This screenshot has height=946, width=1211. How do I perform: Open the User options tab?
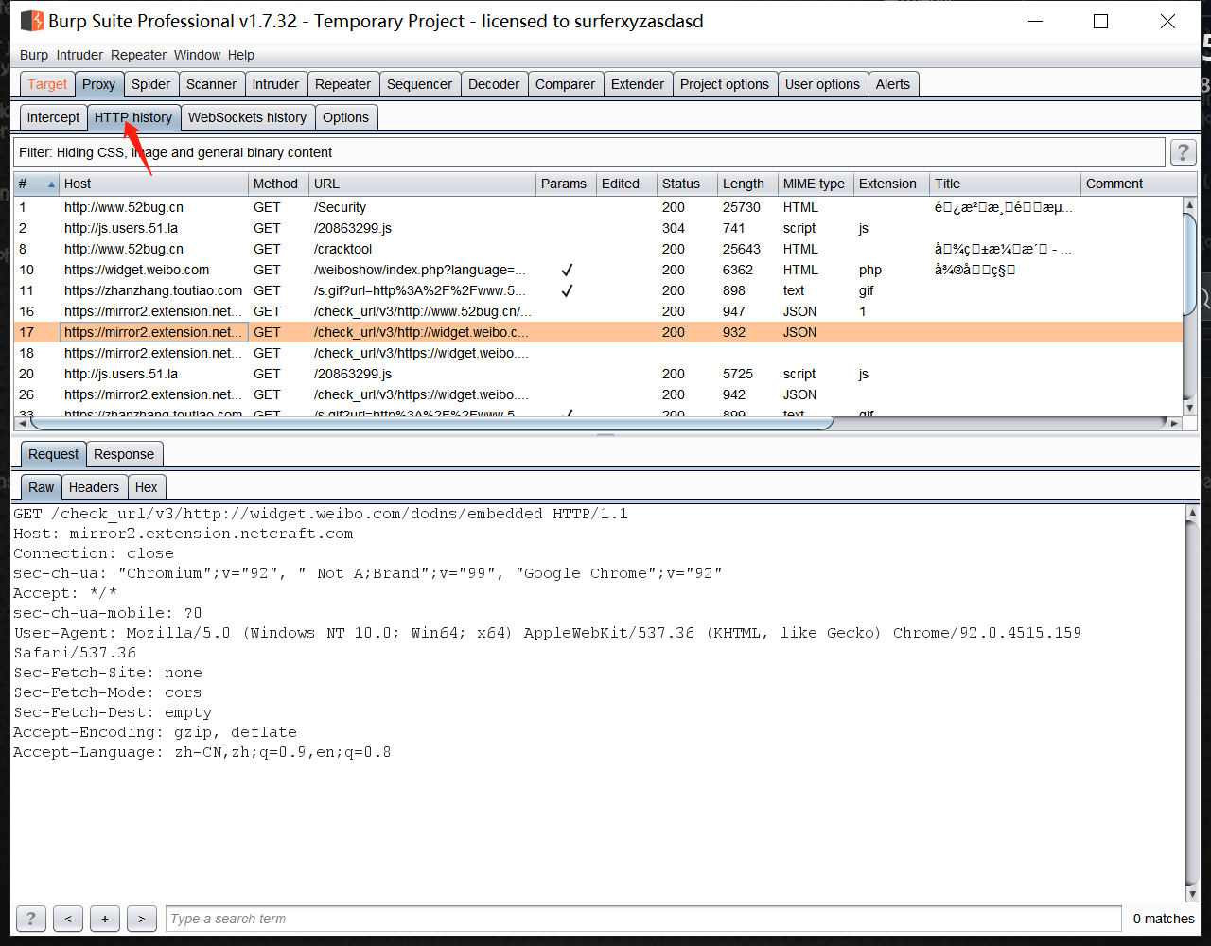tap(822, 84)
